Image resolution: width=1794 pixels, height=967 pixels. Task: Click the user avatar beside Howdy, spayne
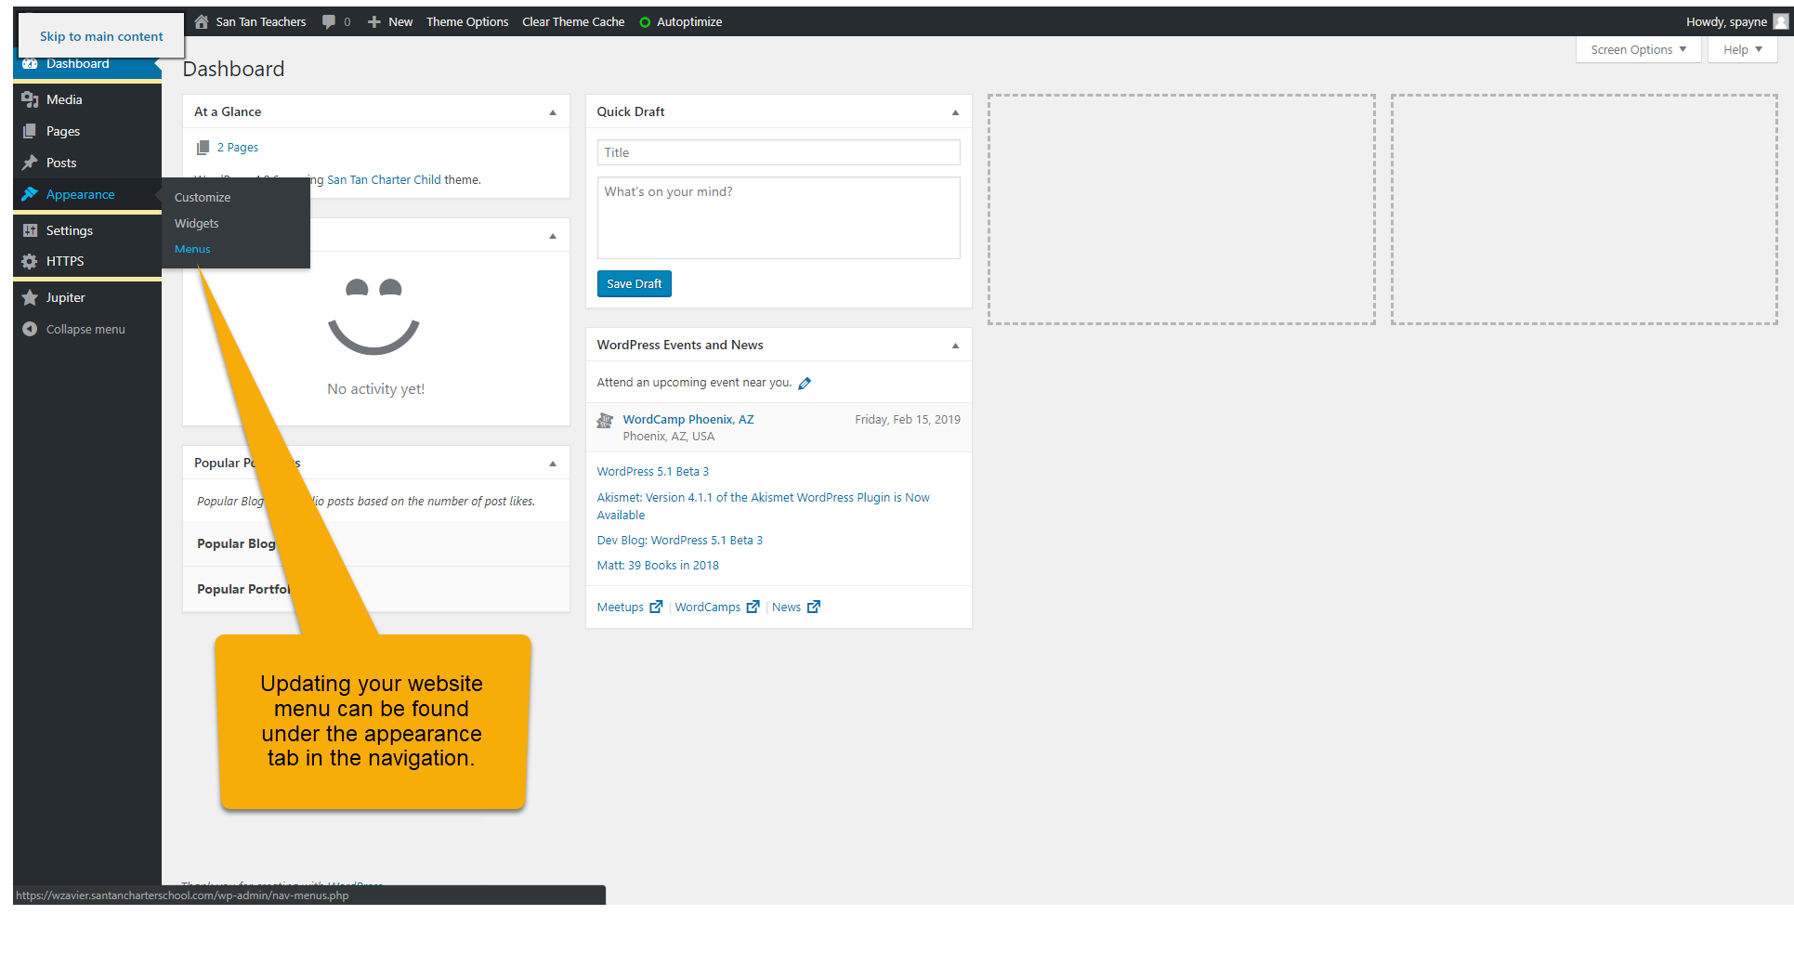point(1780,21)
